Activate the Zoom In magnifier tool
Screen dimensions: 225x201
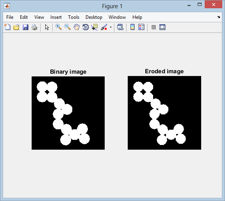click(59, 27)
